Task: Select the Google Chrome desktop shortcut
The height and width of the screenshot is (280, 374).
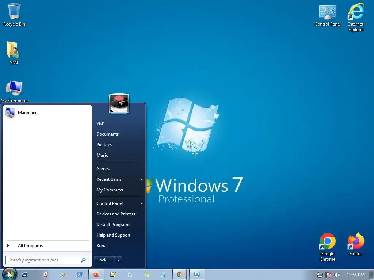Action: 328,247
